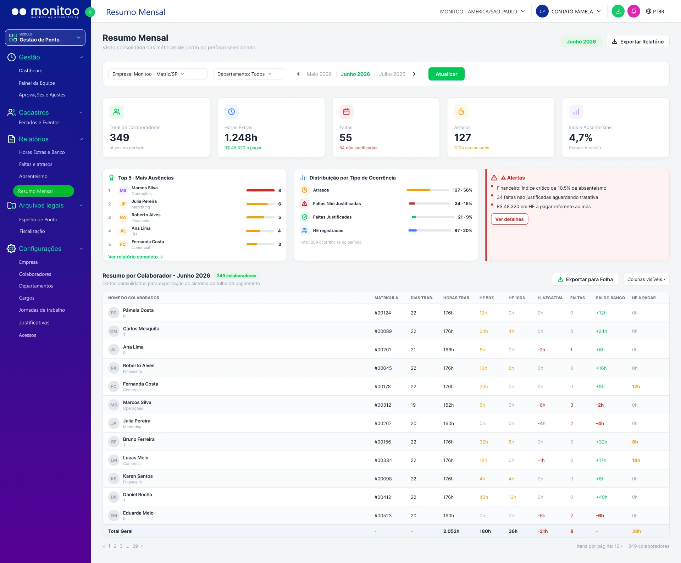Click the green download icon in header
Image resolution: width=681 pixels, height=563 pixels.
[x=618, y=11]
